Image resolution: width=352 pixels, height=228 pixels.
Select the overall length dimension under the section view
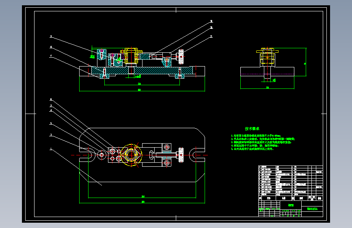(142, 90)
